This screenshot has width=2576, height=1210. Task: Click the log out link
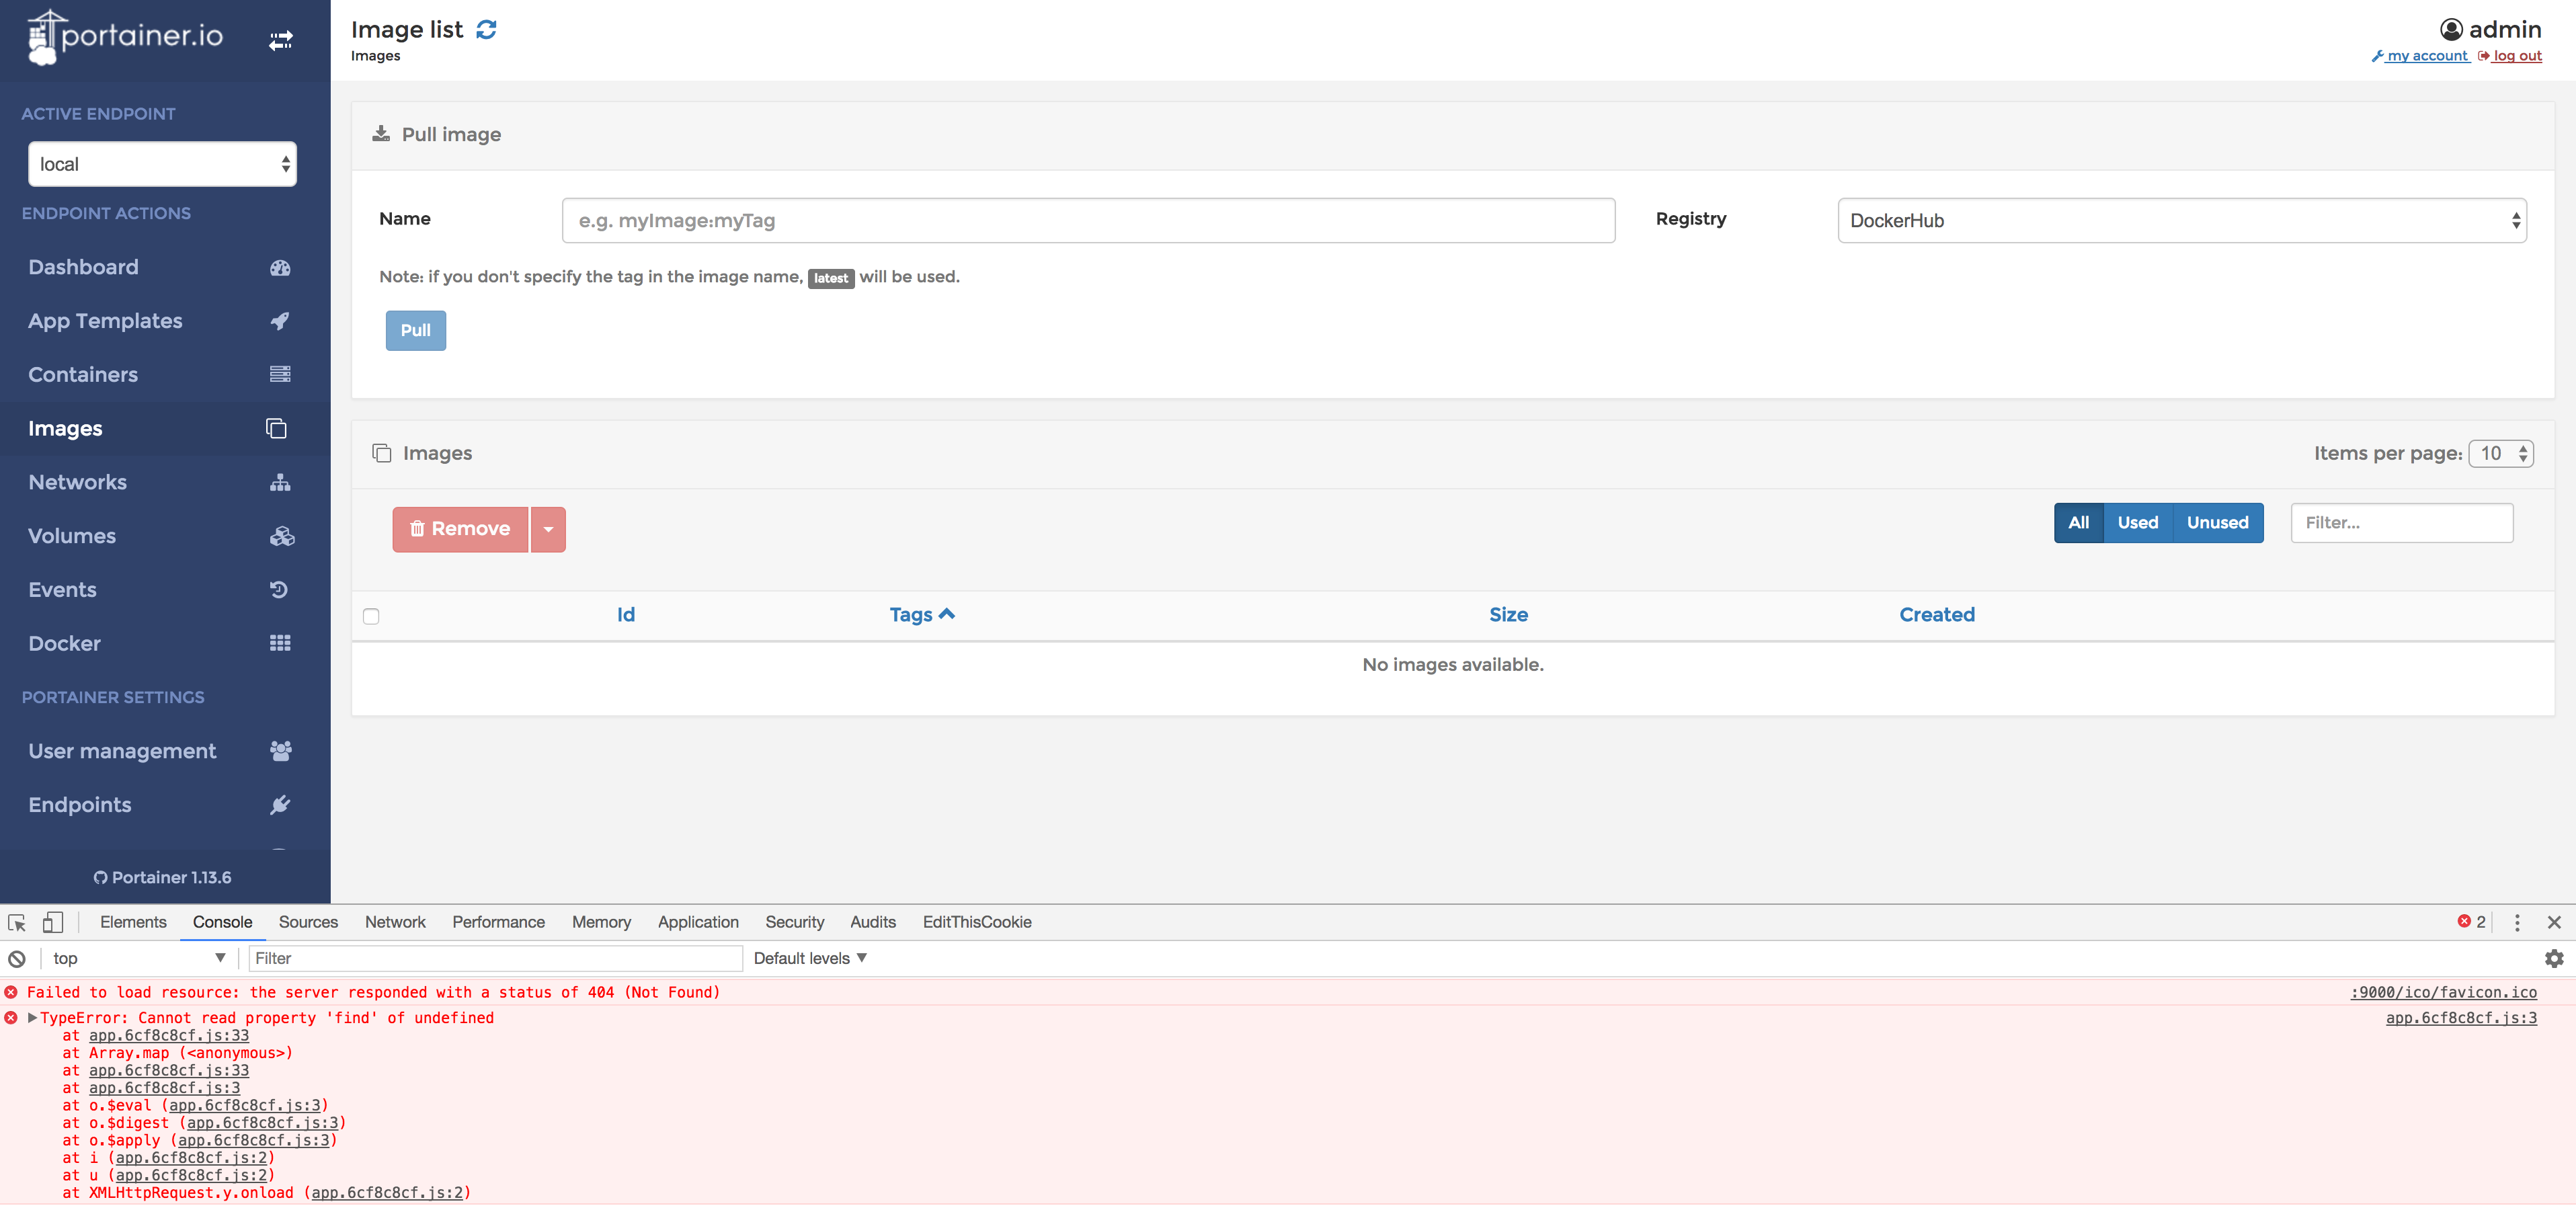[2510, 56]
